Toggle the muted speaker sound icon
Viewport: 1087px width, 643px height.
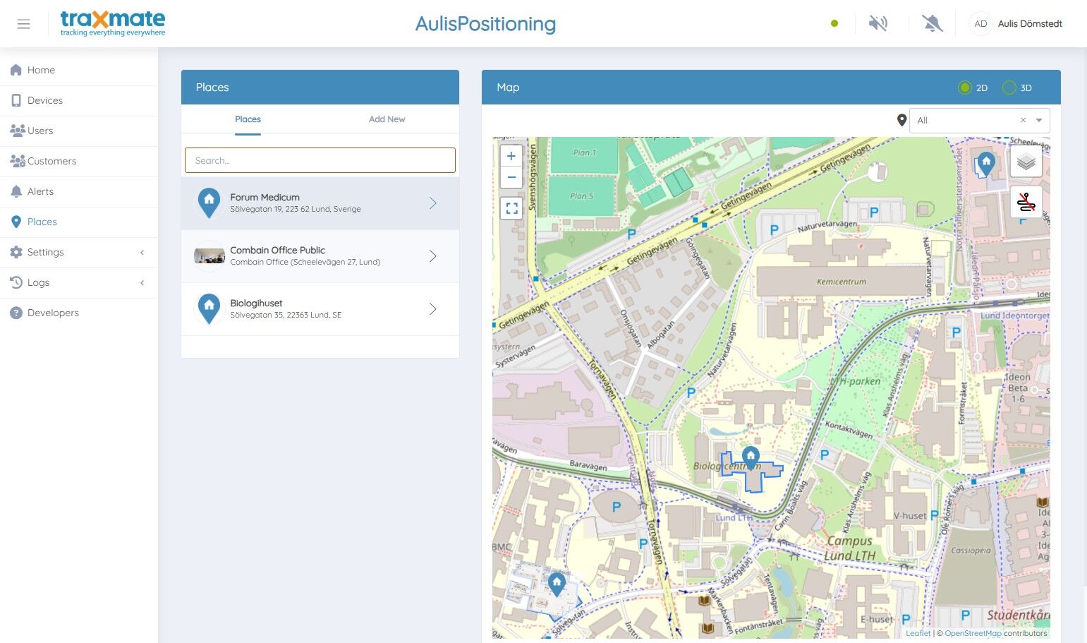coord(878,23)
